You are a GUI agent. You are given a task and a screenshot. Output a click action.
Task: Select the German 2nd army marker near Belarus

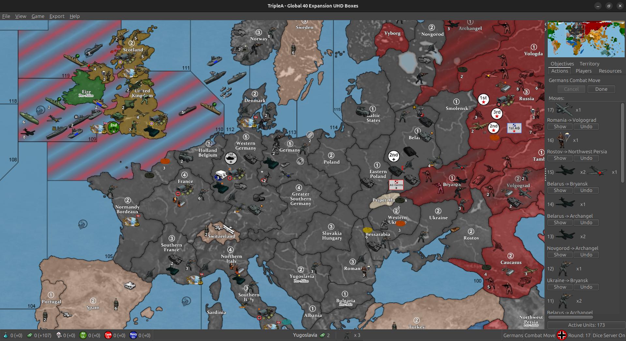394,156
